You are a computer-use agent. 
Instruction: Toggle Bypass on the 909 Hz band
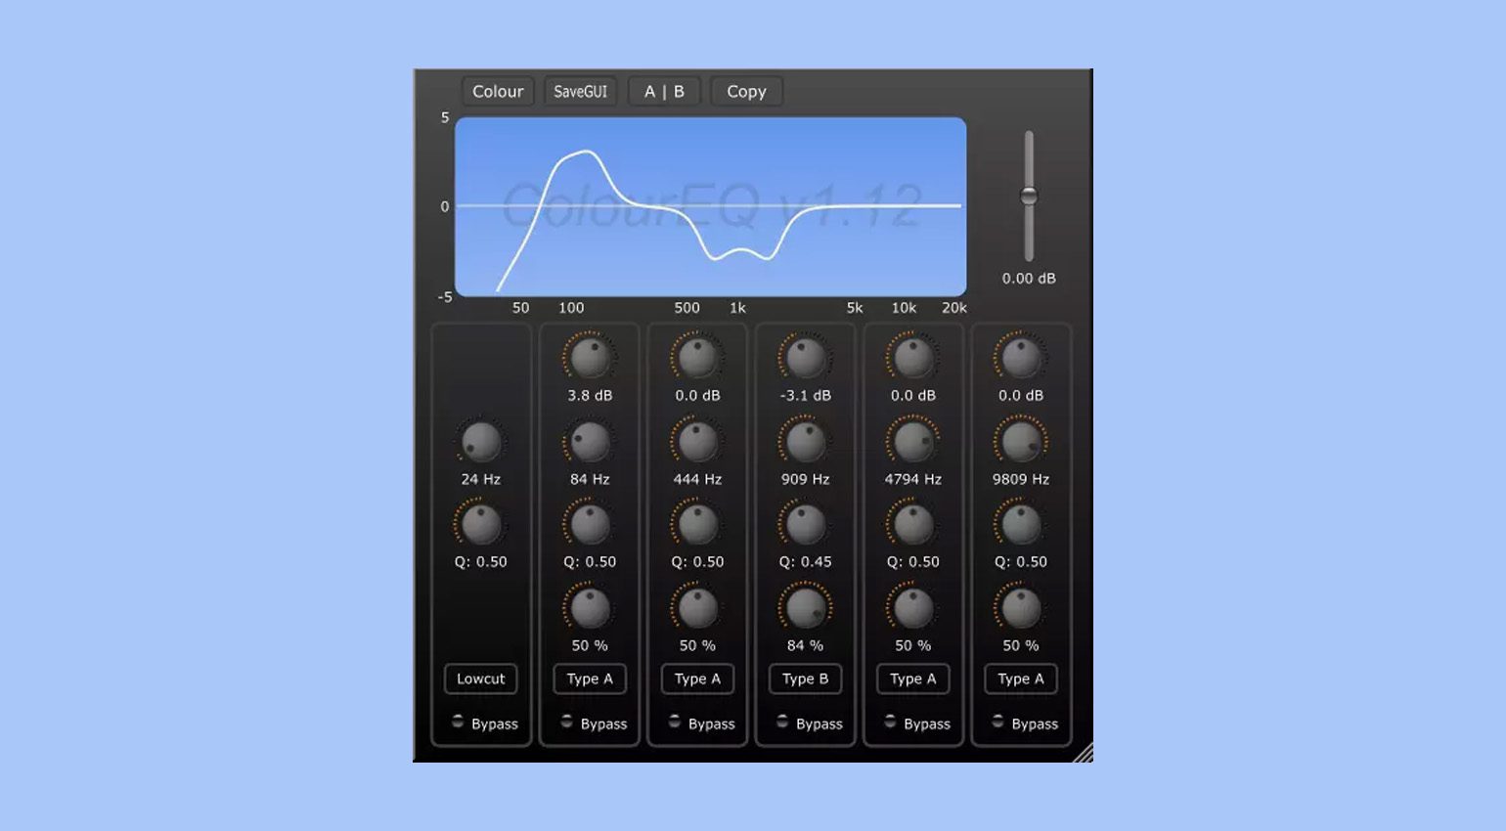click(x=781, y=722)
